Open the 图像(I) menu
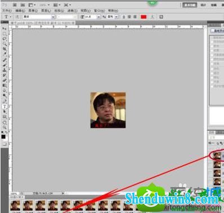Image resolution: width=224 pixels, height=213 pixels. 33,11
